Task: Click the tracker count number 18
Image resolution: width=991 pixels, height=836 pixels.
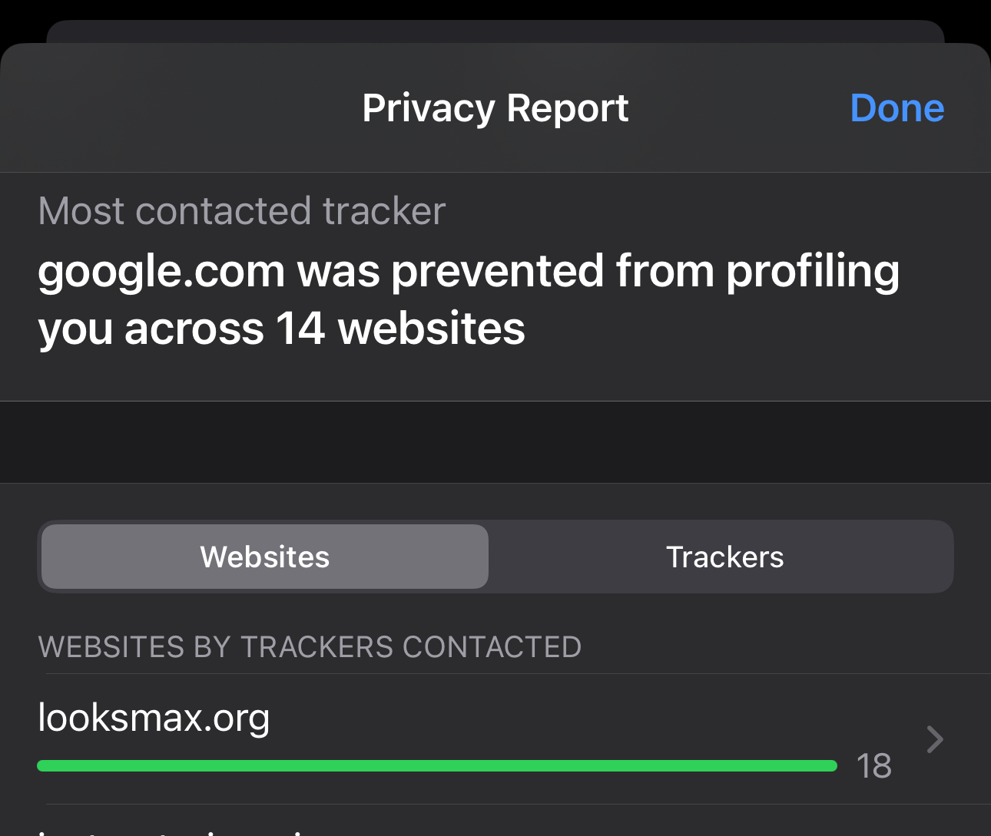Action: (874, 765)
